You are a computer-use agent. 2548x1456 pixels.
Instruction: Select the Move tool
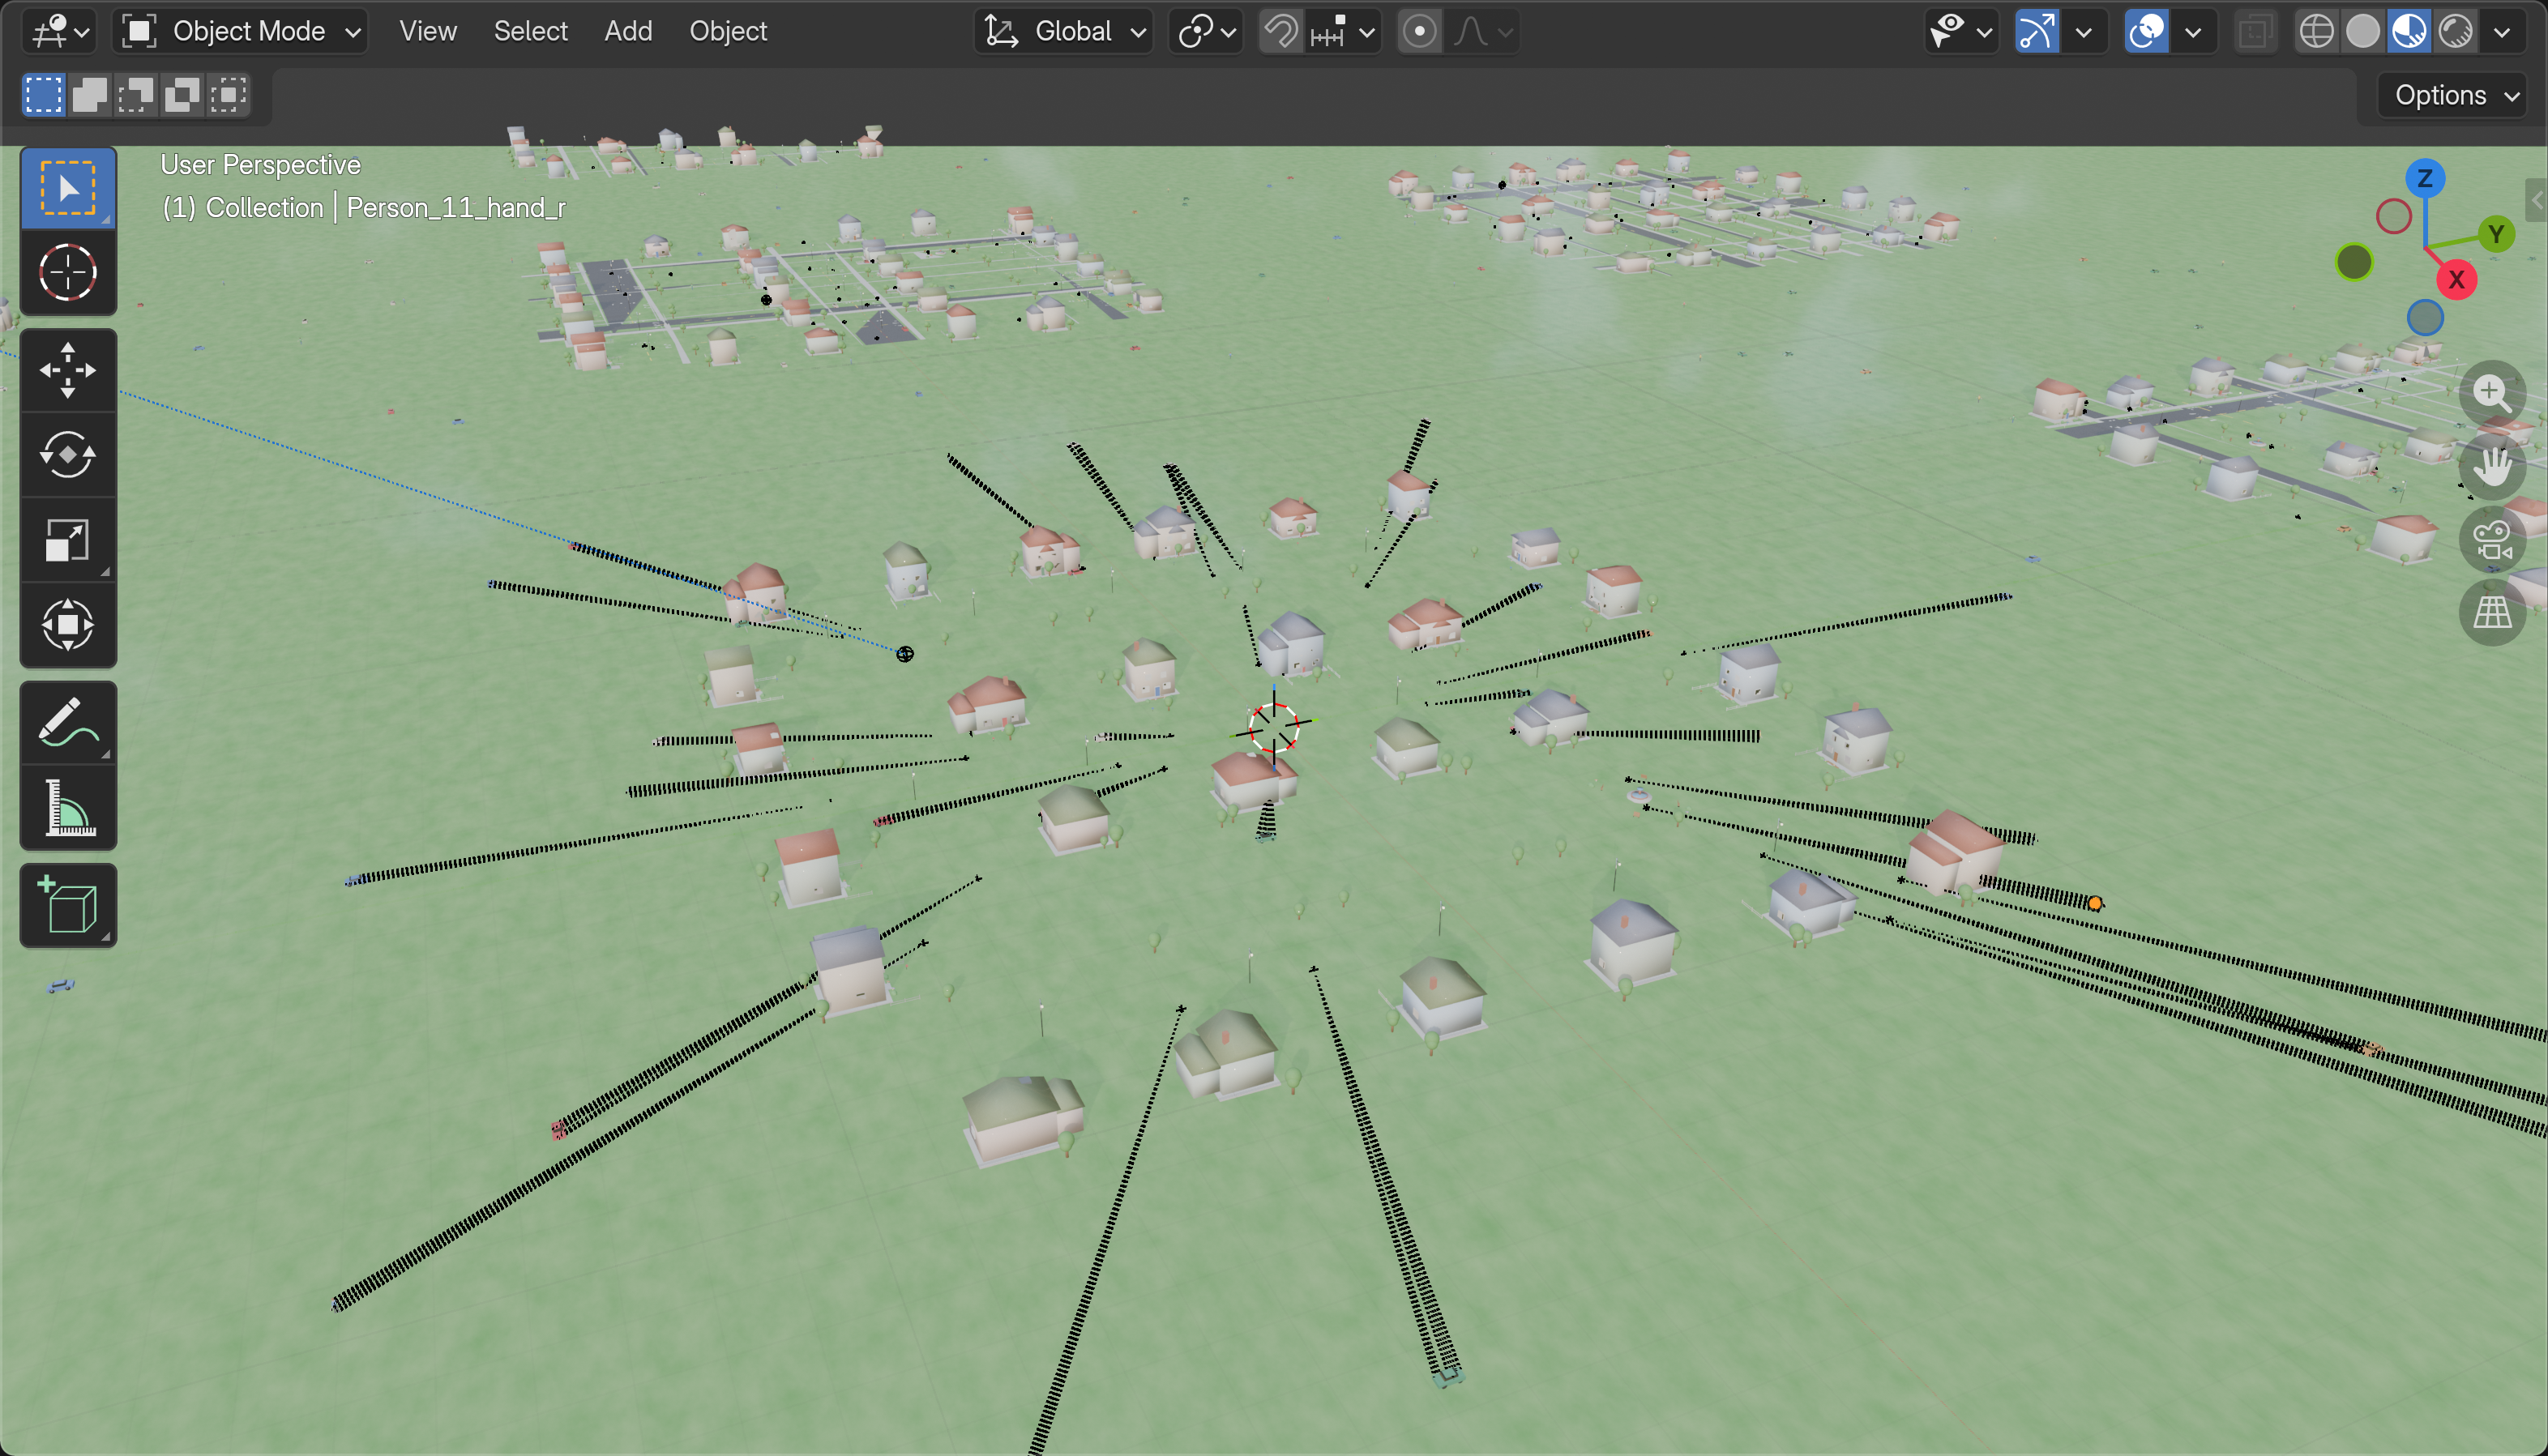[x=67, y=369]
